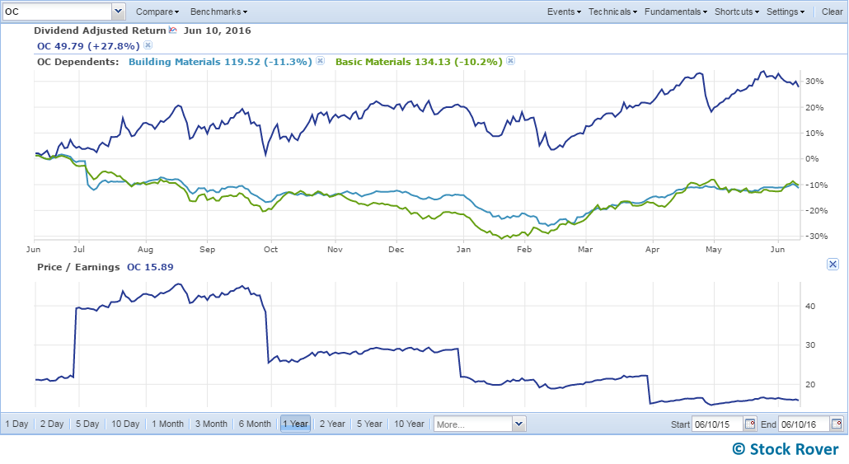The height and width of the screenshot is (464, 849).
Task: Remove the Building Materials series
Action: 320,61
